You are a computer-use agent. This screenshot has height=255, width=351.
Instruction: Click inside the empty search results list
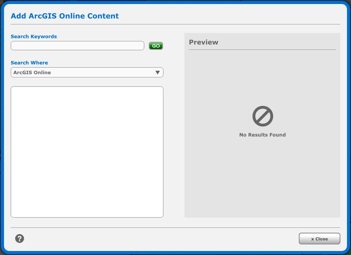click(87, 151)
